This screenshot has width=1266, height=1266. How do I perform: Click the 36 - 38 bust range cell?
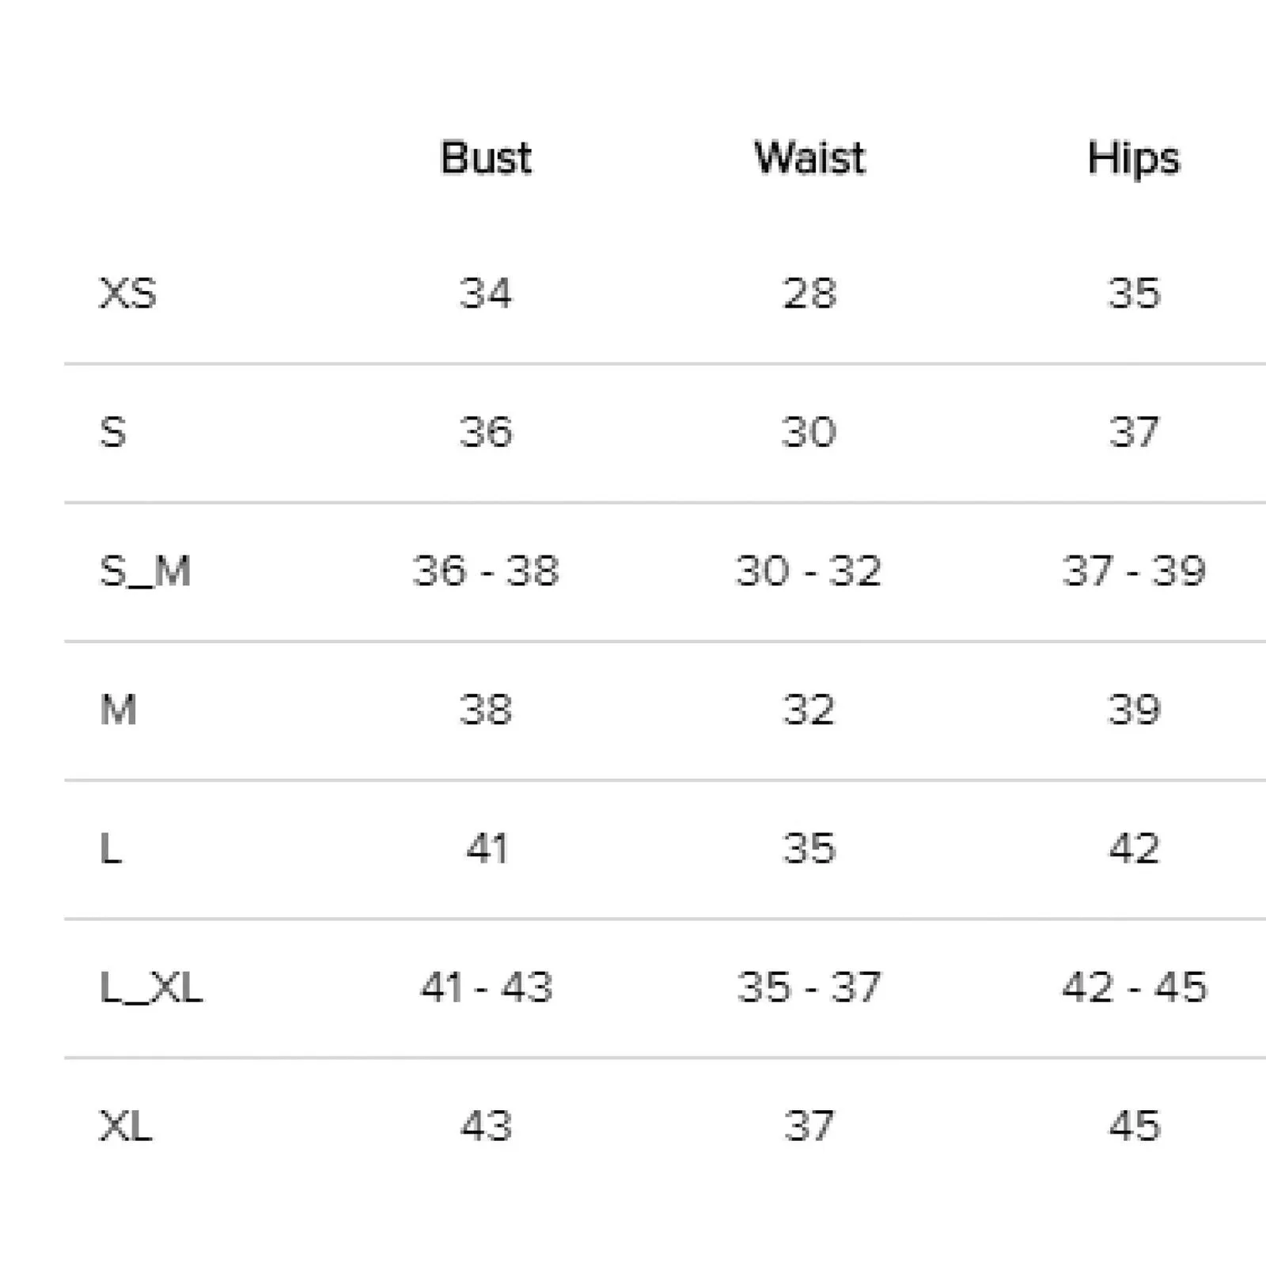(486, 571)
